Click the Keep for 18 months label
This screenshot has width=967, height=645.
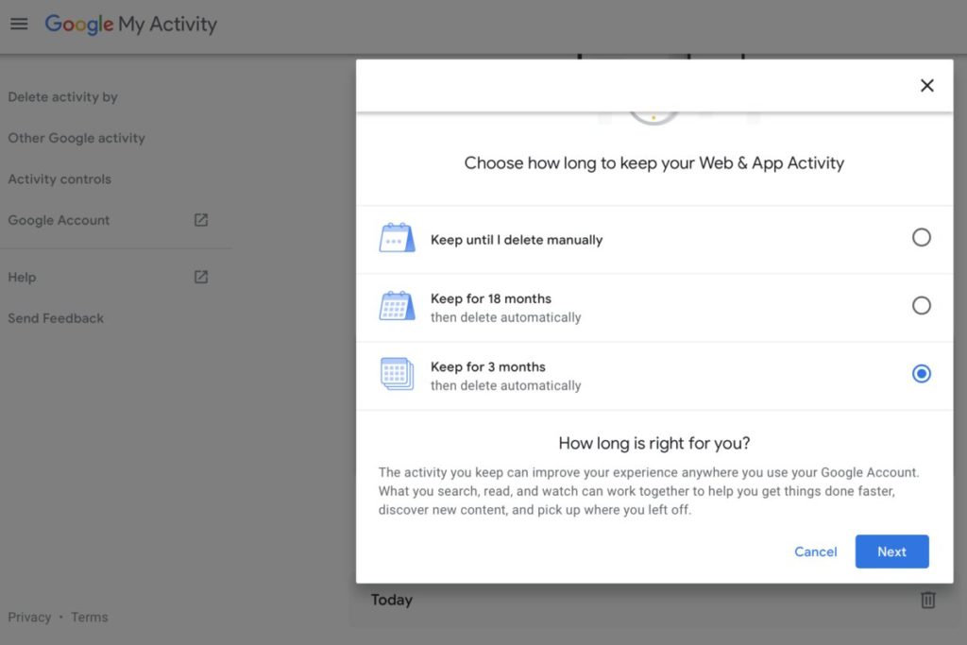[491, 298]
